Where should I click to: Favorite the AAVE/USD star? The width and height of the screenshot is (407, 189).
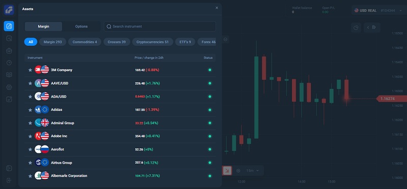click(x=30, y=83)
